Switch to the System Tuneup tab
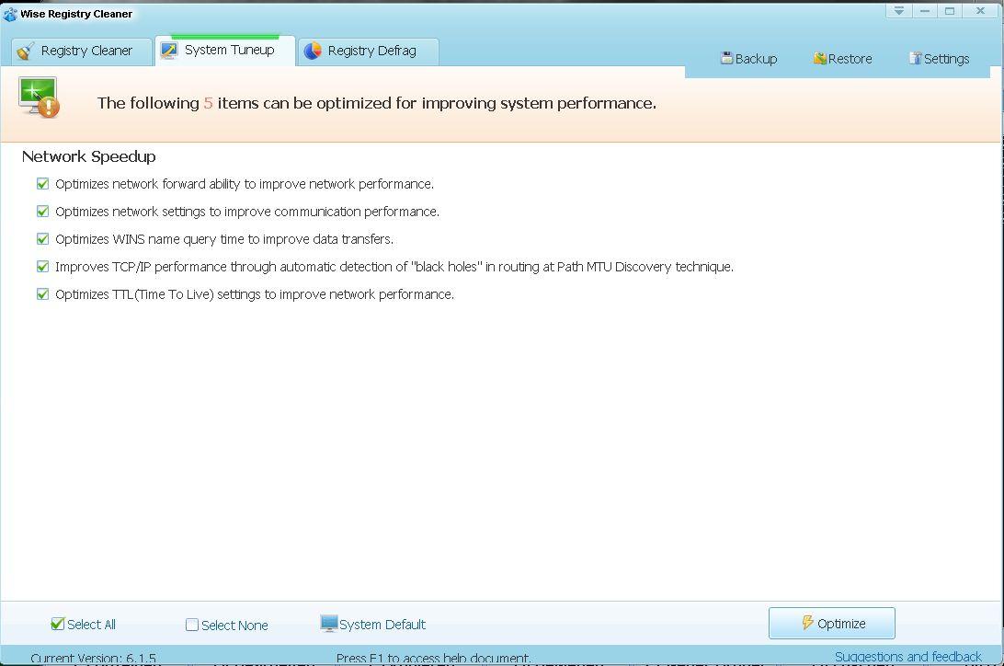Image resolution: width=1004 pixels, height=666 pixels. coord(224,51)
